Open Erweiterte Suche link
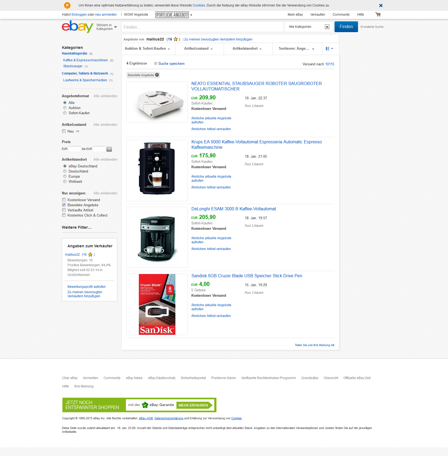This screenshot has height=456, width=448. pos(372,27)
